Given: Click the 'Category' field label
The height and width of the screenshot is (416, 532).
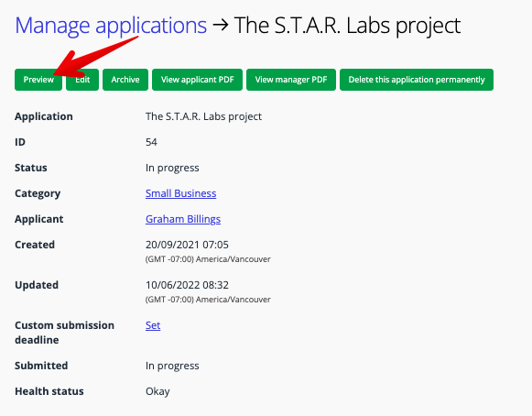Looking at the screenshot, I should click(38, 193).
